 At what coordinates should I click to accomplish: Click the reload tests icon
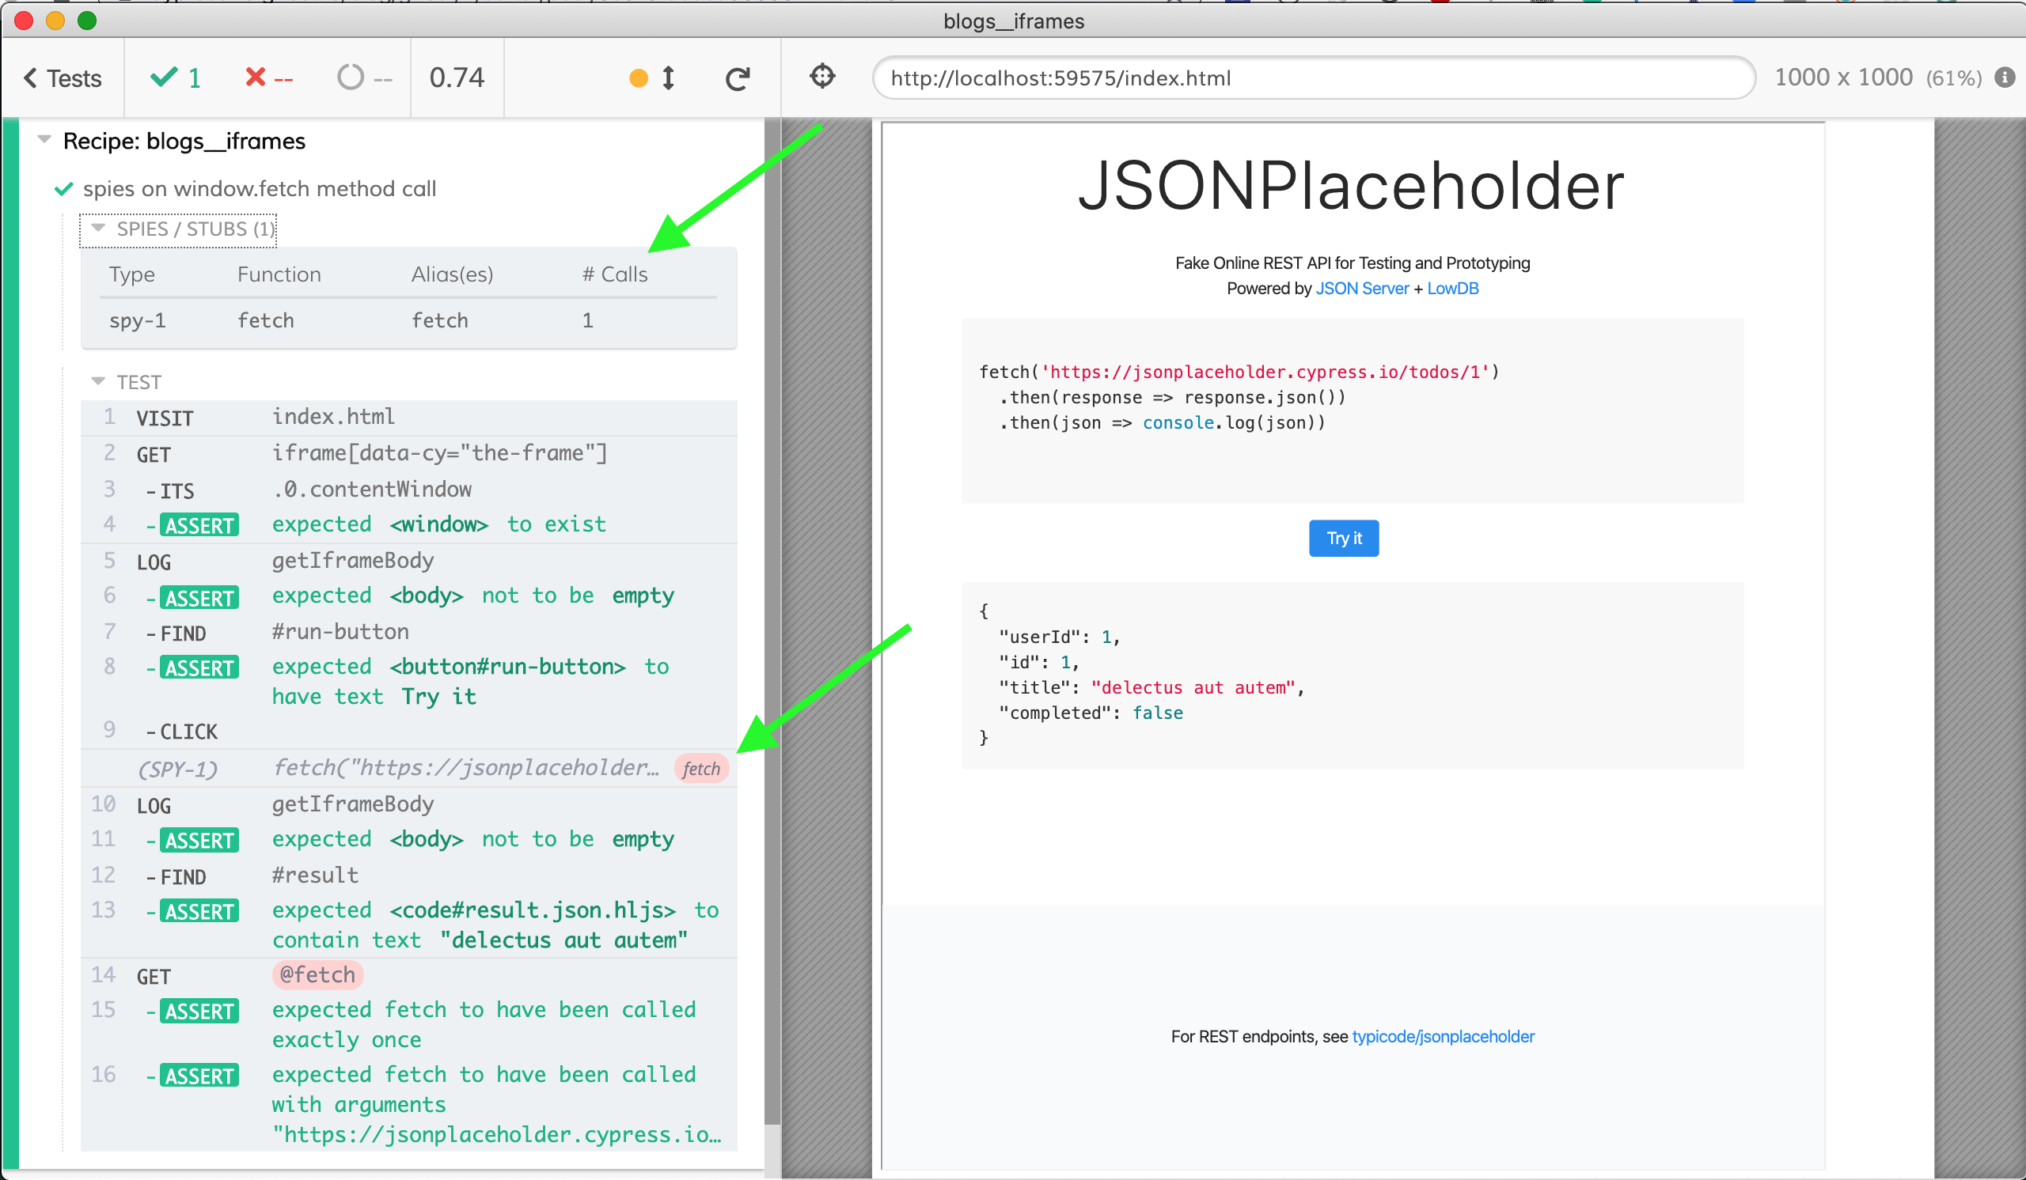[738, 78]
